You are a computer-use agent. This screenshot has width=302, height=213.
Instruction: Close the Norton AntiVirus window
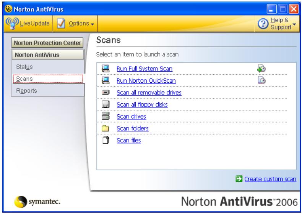click(294, 9)
